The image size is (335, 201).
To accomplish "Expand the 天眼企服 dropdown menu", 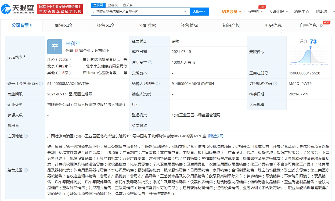I will 278,12.
